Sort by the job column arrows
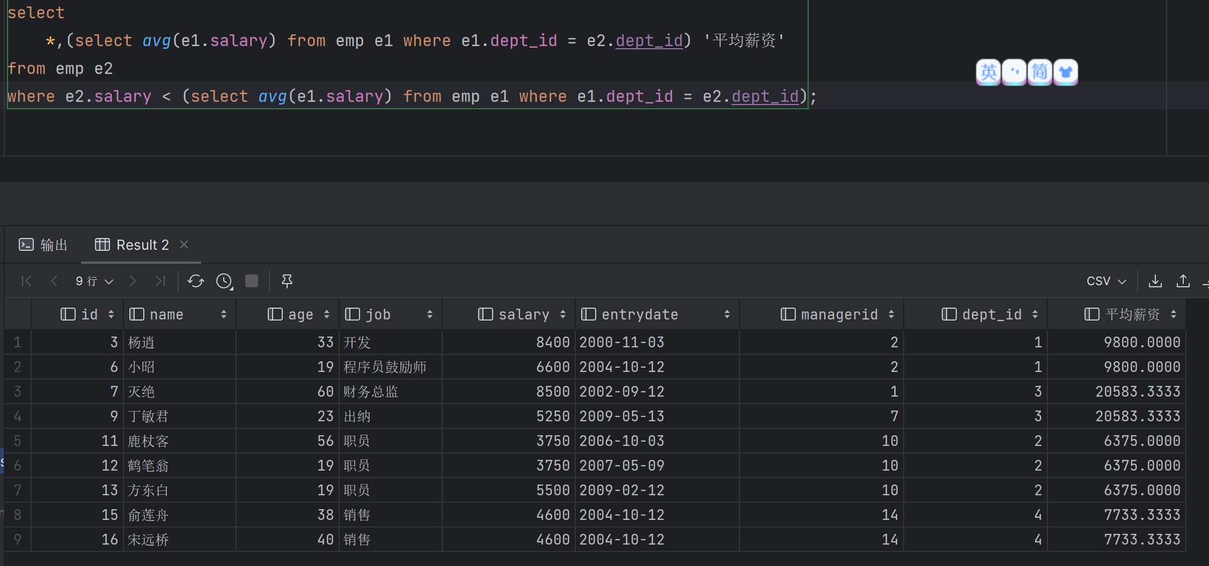Screen dimensions: 1209x566 (430, 315)
